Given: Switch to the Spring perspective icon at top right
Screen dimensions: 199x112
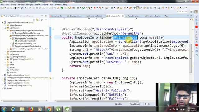Looking at the screenshot, I should point(196,12).
